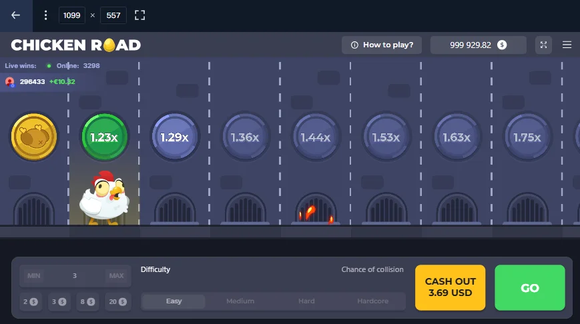The height and width of the screenshot is (324, 580).
Task: Choose the 8 dollar preset bet
Action: (x=87, y=302)
